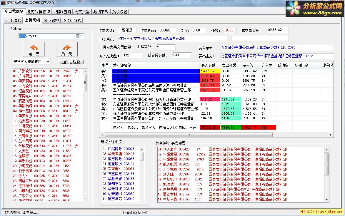
Task: Click the 上榜次数 field showing 2
Action: (166, 47)
